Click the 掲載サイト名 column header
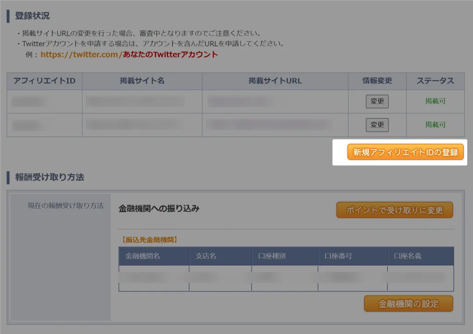Viewport: 473px width, 334px height. 142,81
